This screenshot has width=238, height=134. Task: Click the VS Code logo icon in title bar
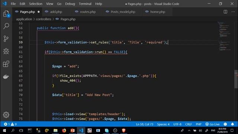coord(5,4)
